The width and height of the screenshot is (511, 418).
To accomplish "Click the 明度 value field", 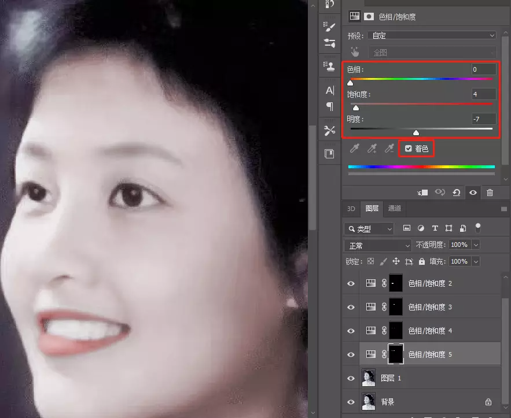I will (x=484, y=119).
